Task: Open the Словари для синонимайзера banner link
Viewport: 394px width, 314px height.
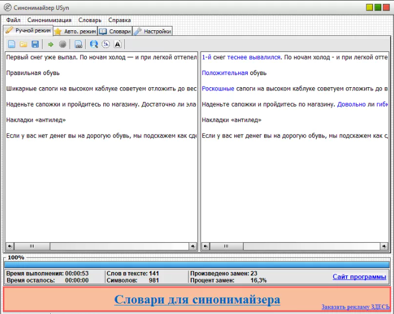Action: [197, 300]
